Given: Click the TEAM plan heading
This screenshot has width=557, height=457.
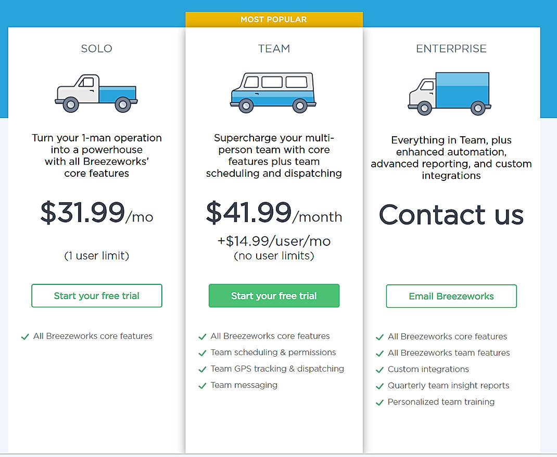Looking at the screenshot, I should [x=274, y=48].
